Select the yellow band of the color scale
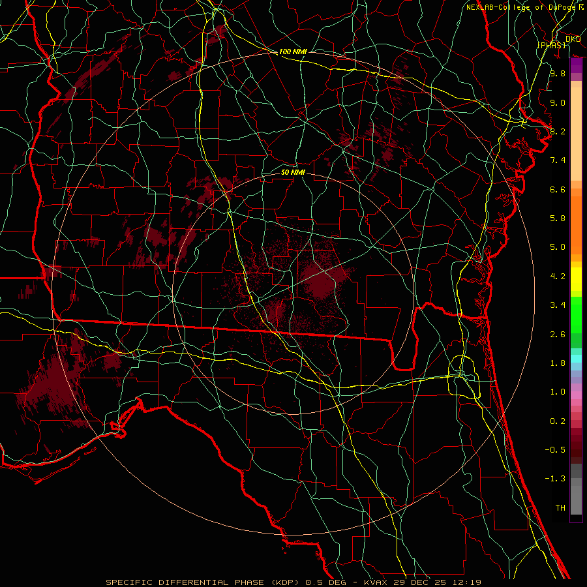The height and width of the screenshot is (587, 587). (576, 279)
